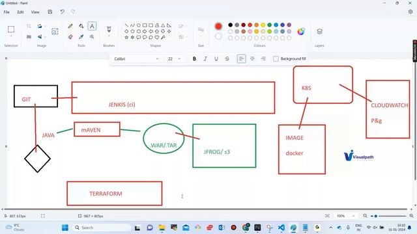
Task: Toggle Underline text formatting
Action: coord(216,58)
